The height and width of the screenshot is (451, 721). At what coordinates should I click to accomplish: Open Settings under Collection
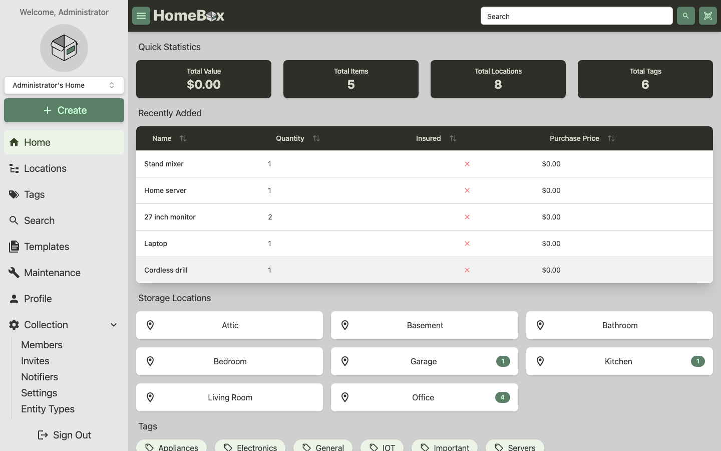click(39, 393)
